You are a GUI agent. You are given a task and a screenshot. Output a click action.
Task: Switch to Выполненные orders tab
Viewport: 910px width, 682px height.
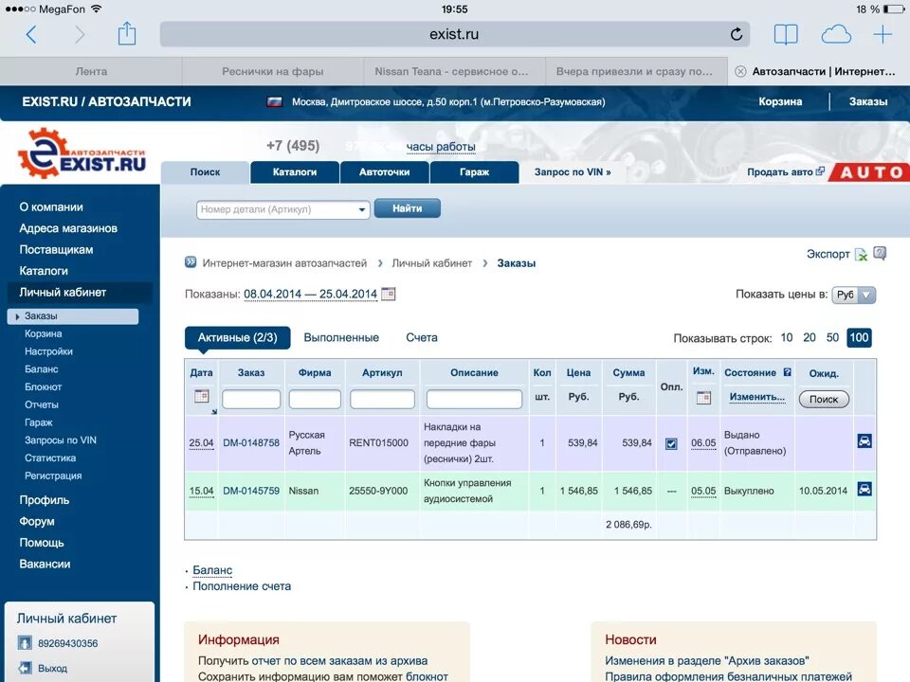point(341,337)
